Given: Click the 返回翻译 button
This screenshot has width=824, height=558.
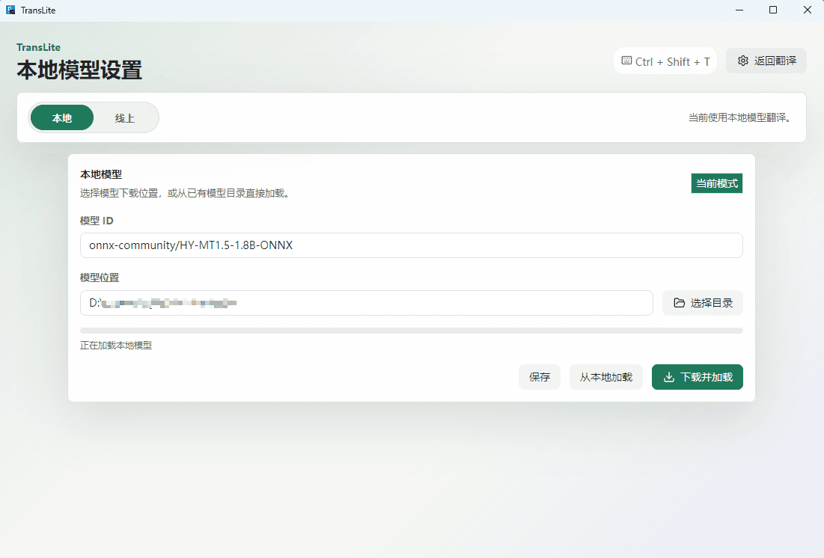Looking at the screenshot, I should [x=766, y=61].
